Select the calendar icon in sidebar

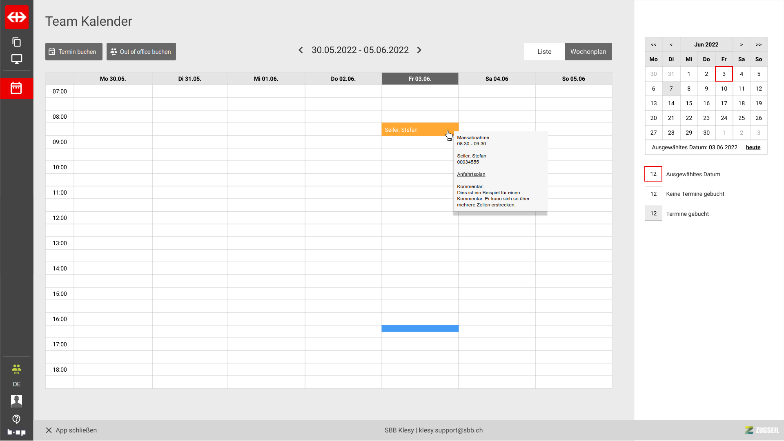click(16, 88)
